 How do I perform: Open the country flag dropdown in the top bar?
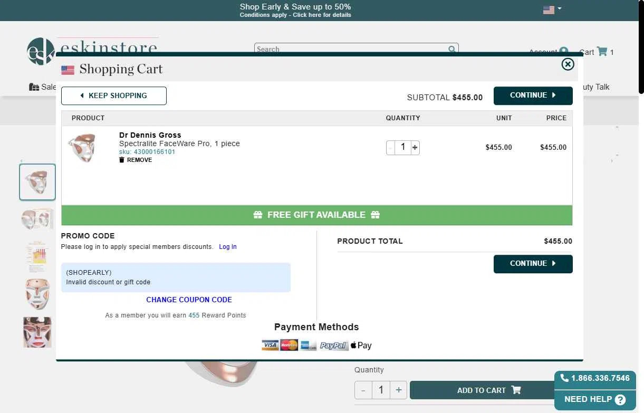[552, 9]
